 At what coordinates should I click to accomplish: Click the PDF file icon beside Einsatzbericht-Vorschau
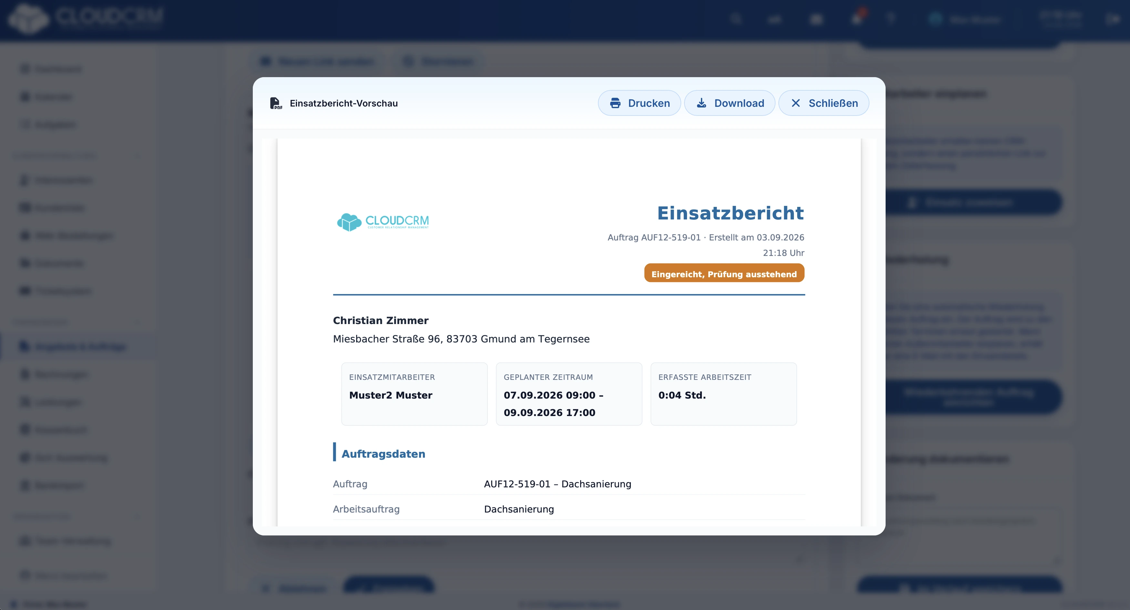(x=275, y=103)
